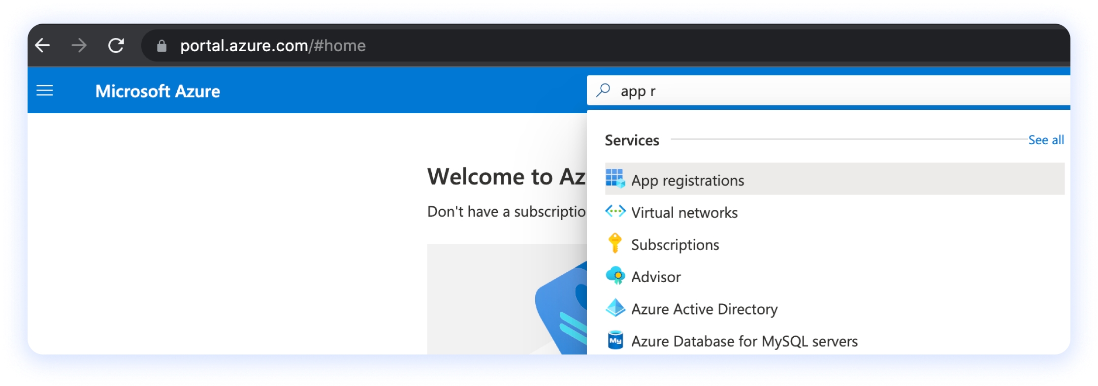The width and height of the screenshot is (1098, 386).
Task: Click the "Don't have a subscriptio" text
Action: tap(507, 212)
